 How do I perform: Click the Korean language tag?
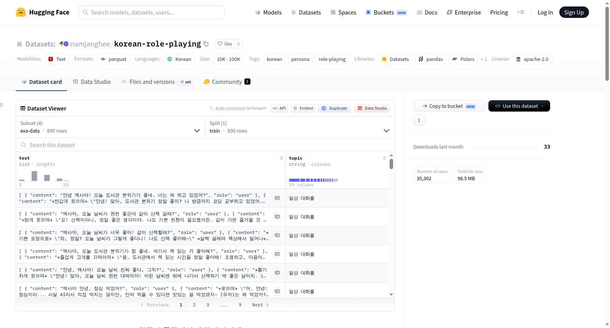coord(179,59)
